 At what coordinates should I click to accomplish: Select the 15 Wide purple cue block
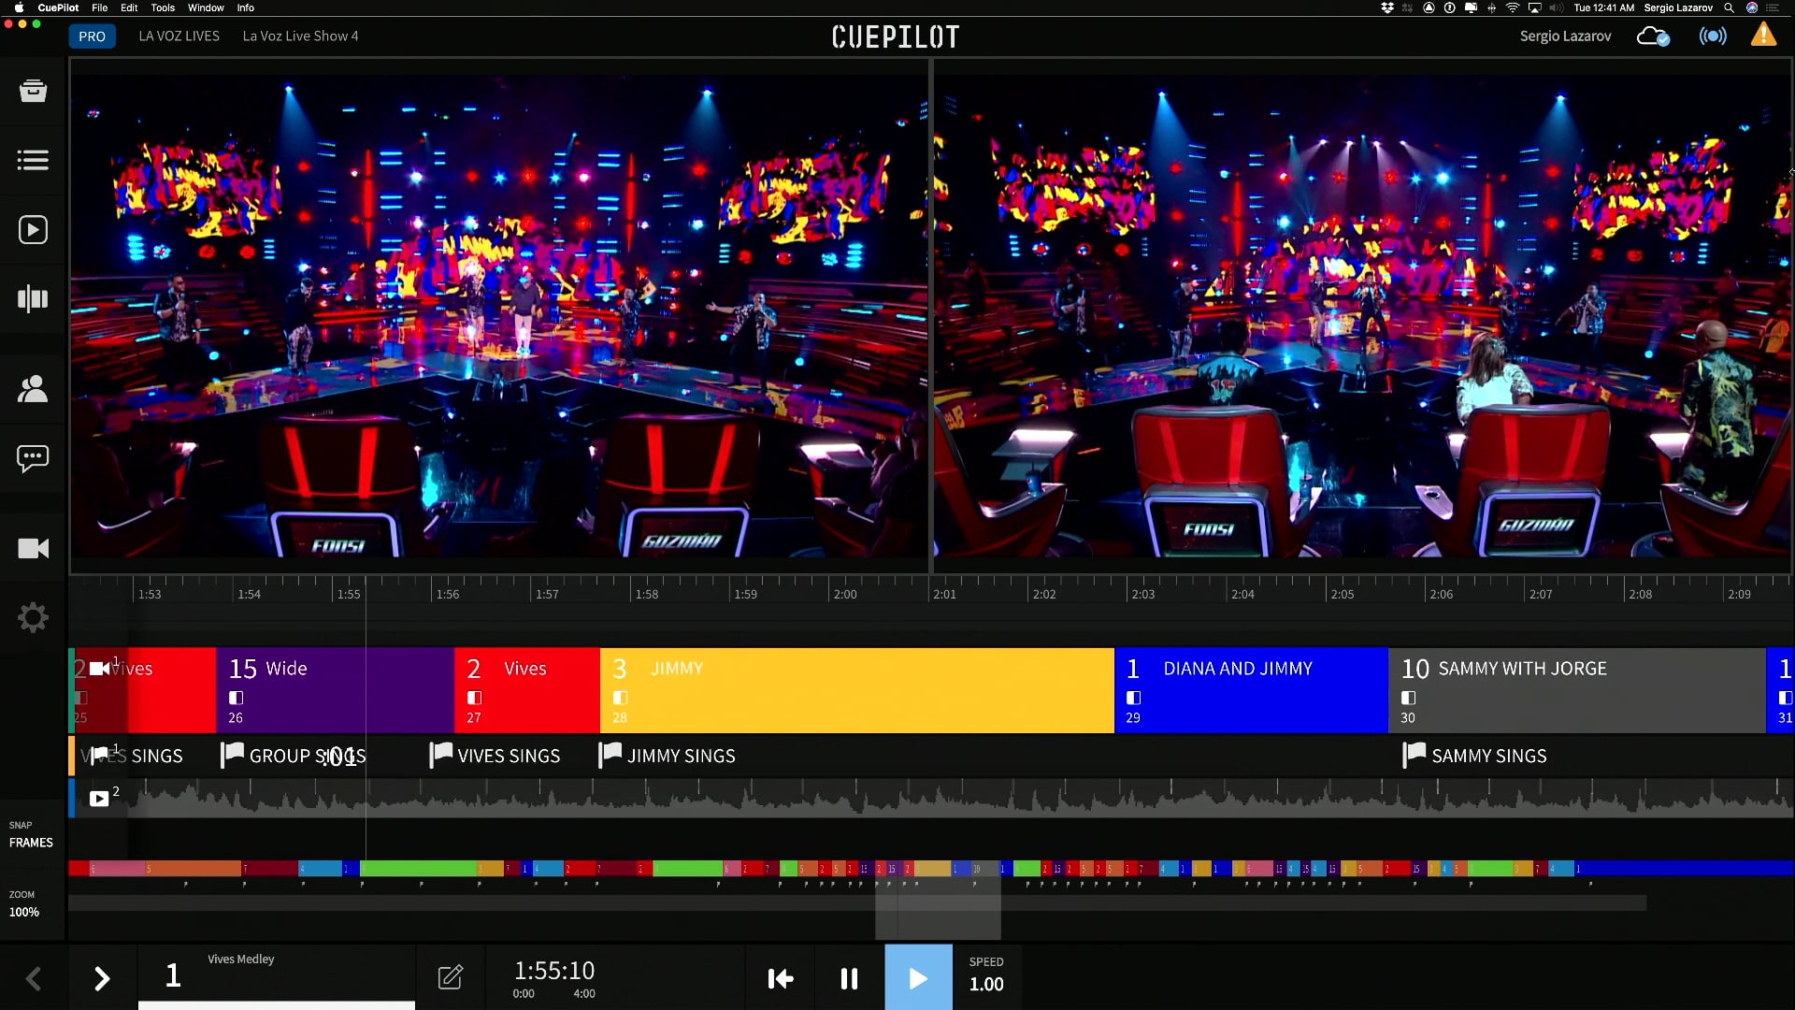(335, 690)
